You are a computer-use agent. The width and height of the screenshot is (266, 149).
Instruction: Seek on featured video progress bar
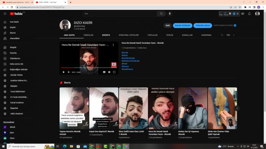coord(89,67)
